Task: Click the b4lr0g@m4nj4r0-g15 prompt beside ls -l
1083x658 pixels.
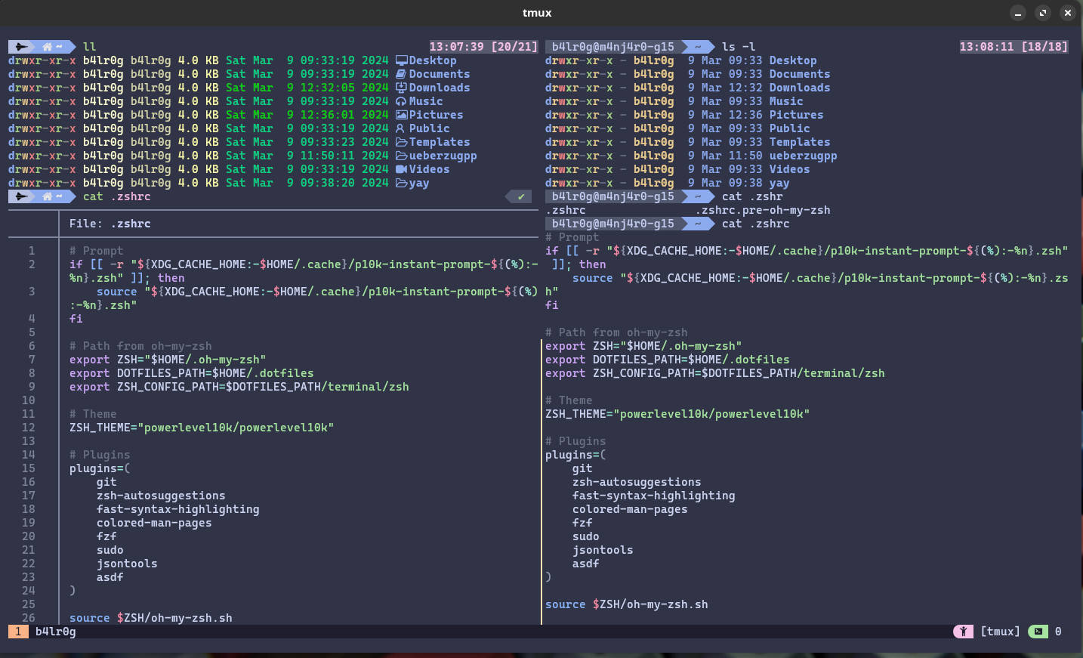Action: point(613,47)
